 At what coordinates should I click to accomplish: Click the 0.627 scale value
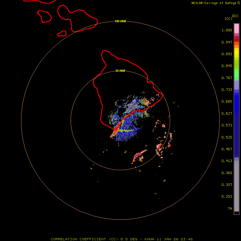[x=227, y=114]
